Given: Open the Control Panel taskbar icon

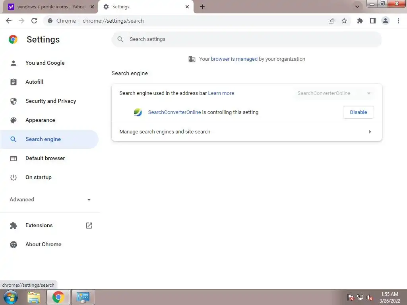Looking at the screenshot, I should [83, 297].
